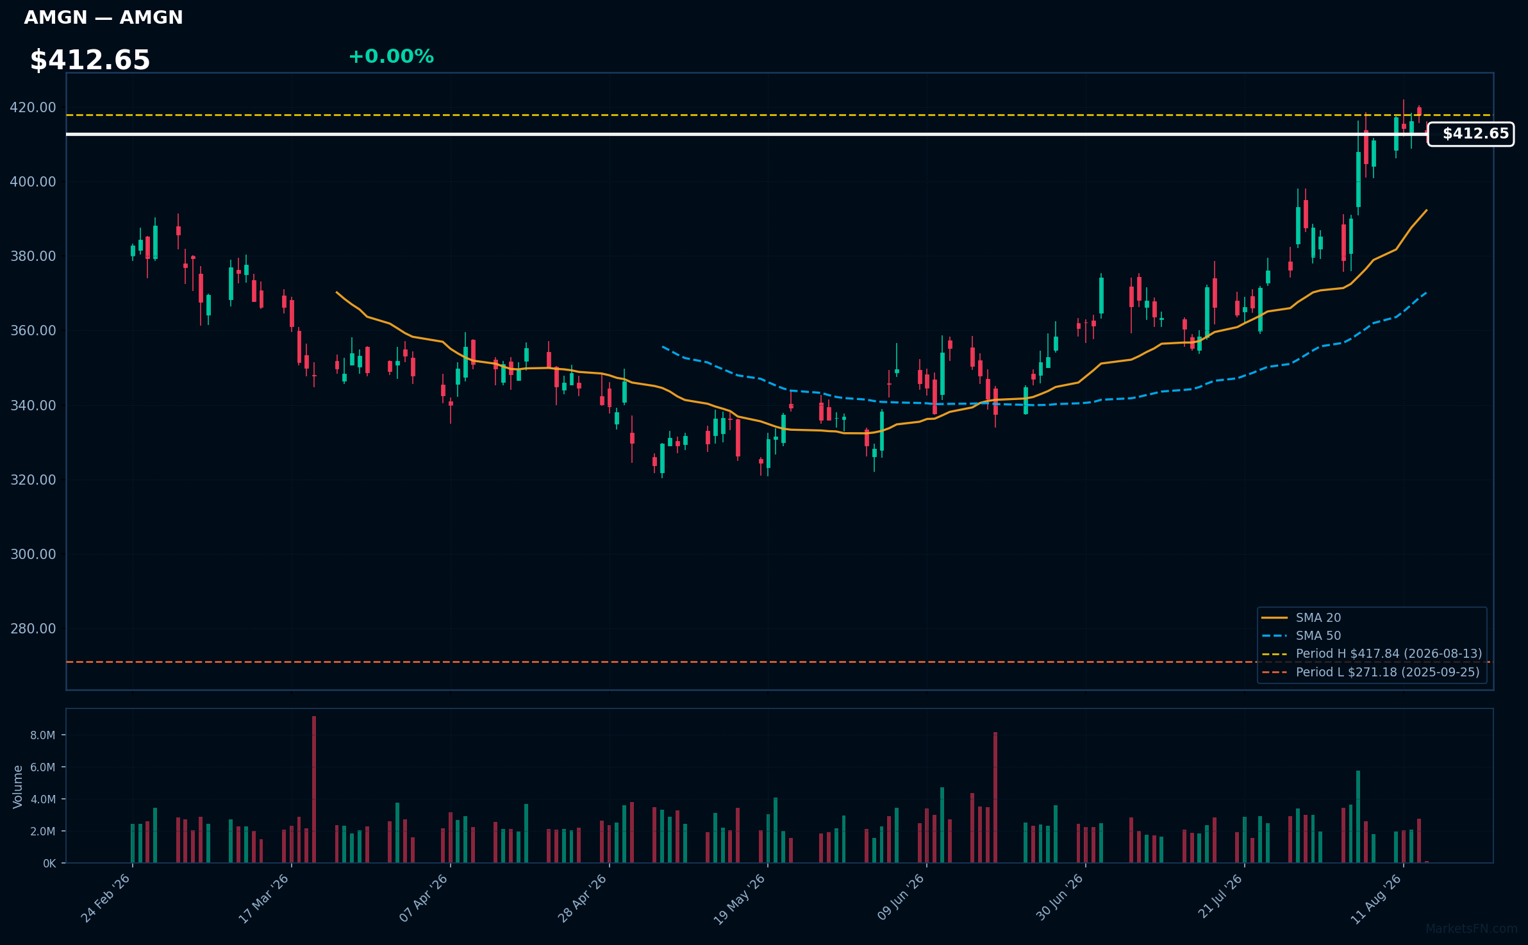This screenshot has width=1528, height=945.
Task: Click the 420.00 price axis label
Action: (33, 108)
